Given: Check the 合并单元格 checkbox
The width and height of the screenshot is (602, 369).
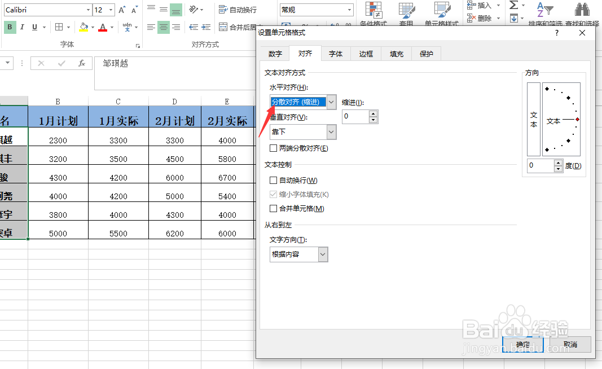Looking at the screenshot, I should pyautogui.click(x=274, y=209).
